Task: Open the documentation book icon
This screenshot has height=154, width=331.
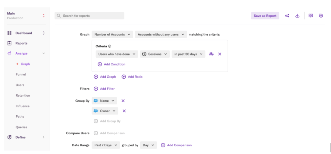Action: (x=311, y=16)
